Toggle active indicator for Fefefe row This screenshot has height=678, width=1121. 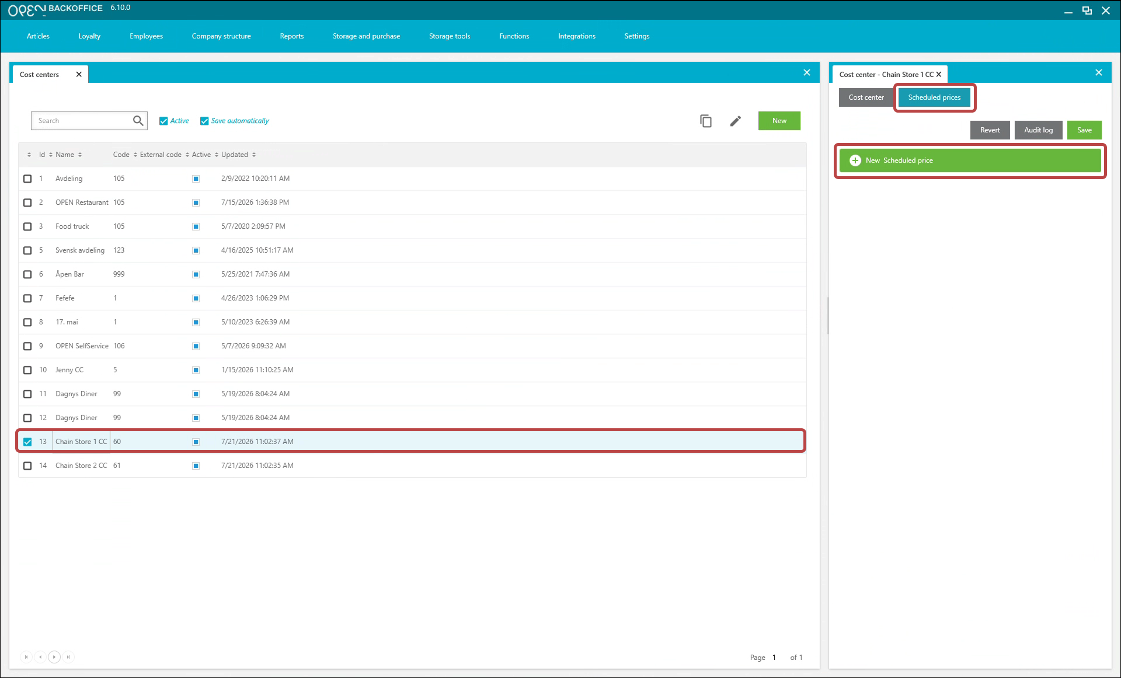pos(196,298)
